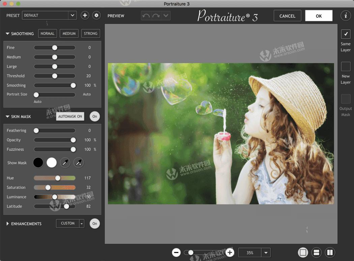Select the skin tone eyedropper tool
The height and width of the screenshot is (261, 354).
(x=65, y=163)
